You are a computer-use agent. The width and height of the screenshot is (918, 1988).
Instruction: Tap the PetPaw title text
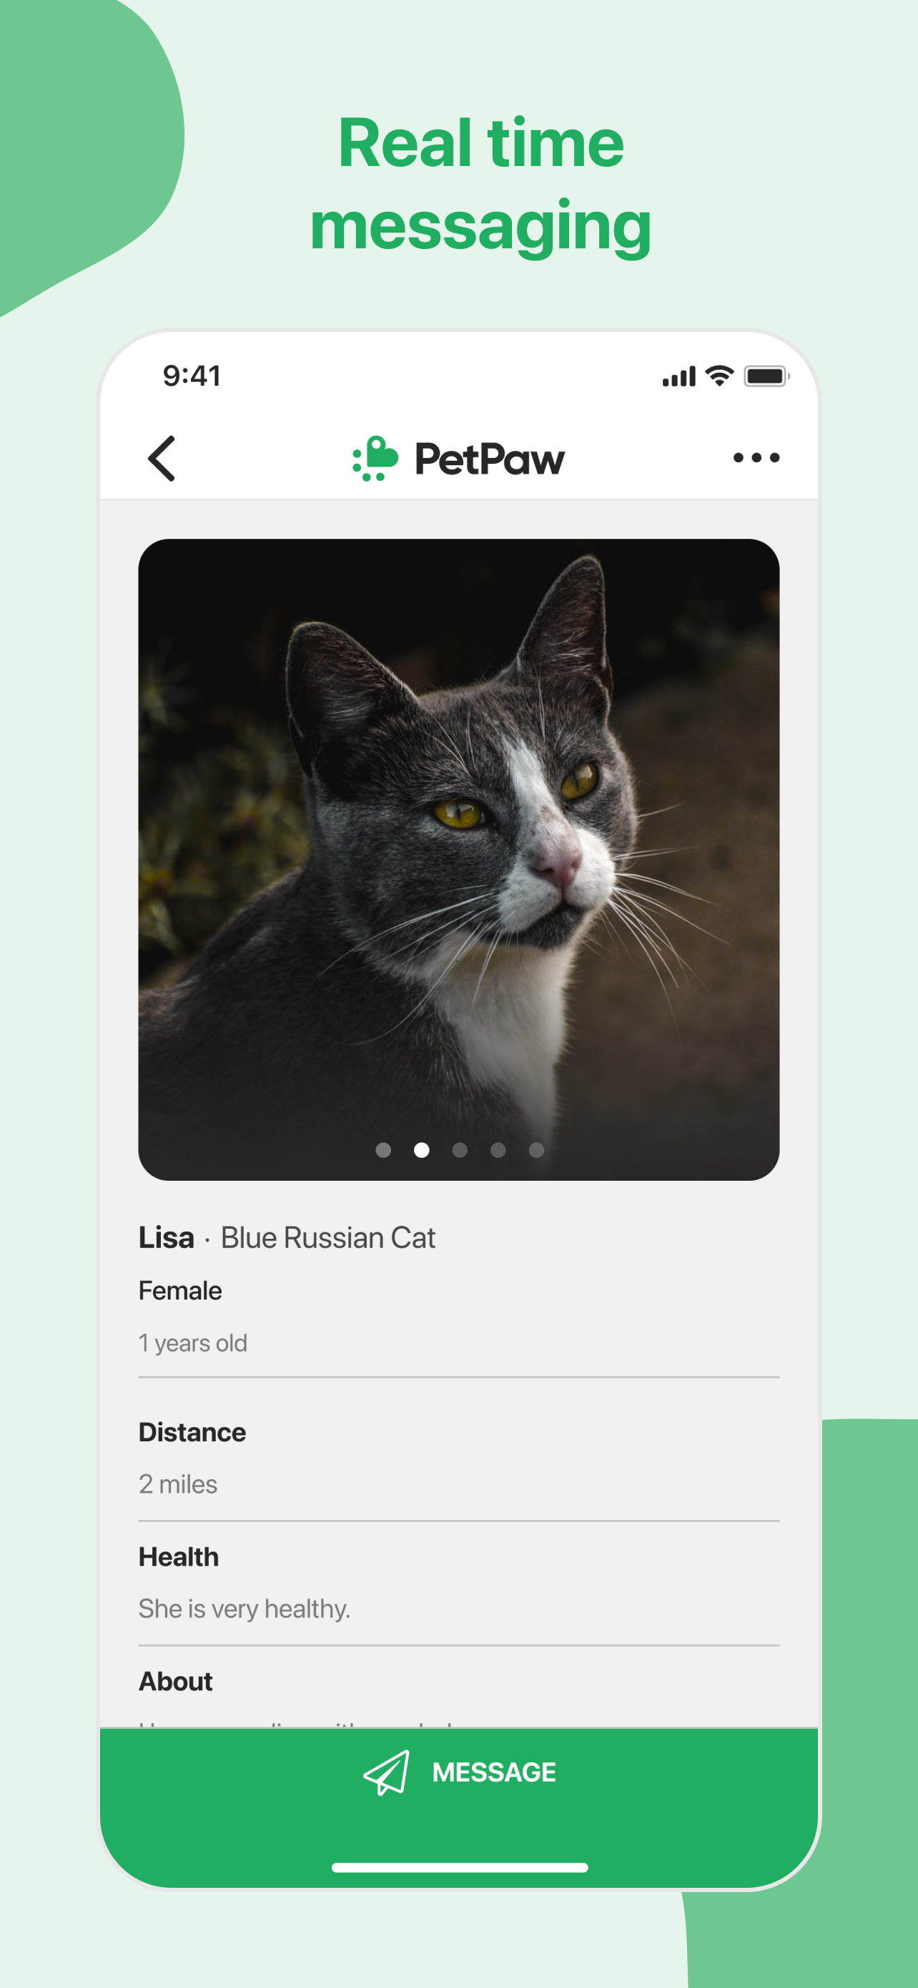coord(490,459)
